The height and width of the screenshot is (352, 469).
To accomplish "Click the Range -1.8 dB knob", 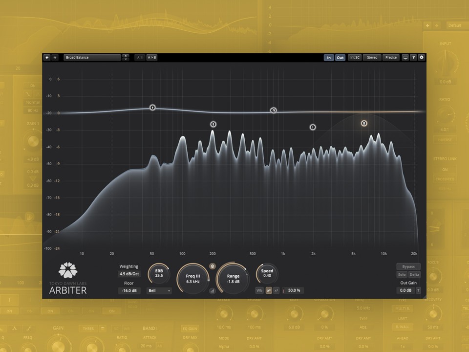I will (x=233, y=279).
